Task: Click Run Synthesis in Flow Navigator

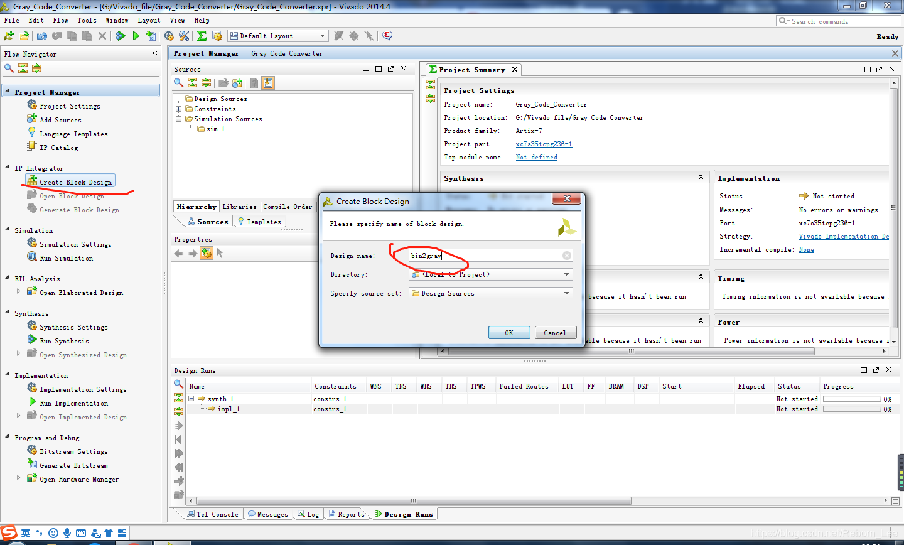Action: click(x=64, y=341)
